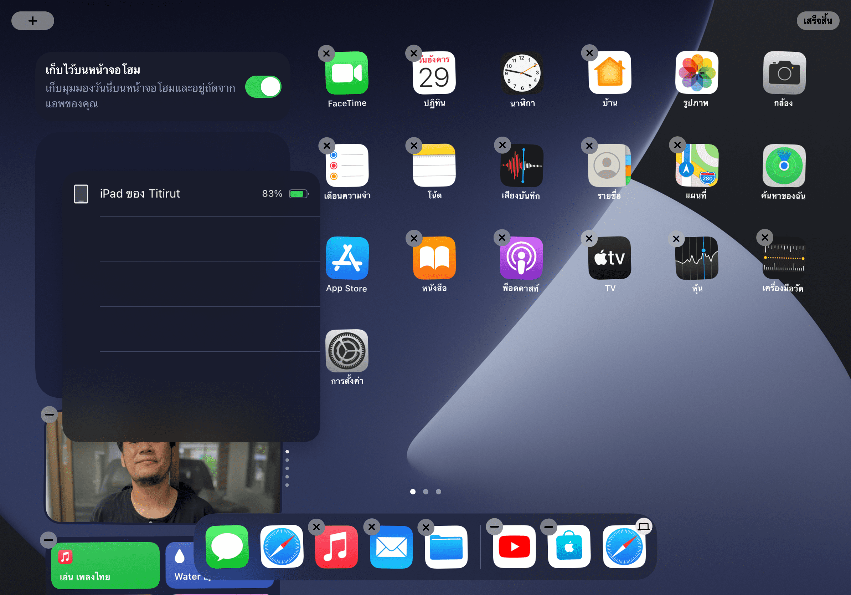Open YouTube from the dock
Image resolution: width=851 pixels, height=595 pixels.
(x=514, y=546)
